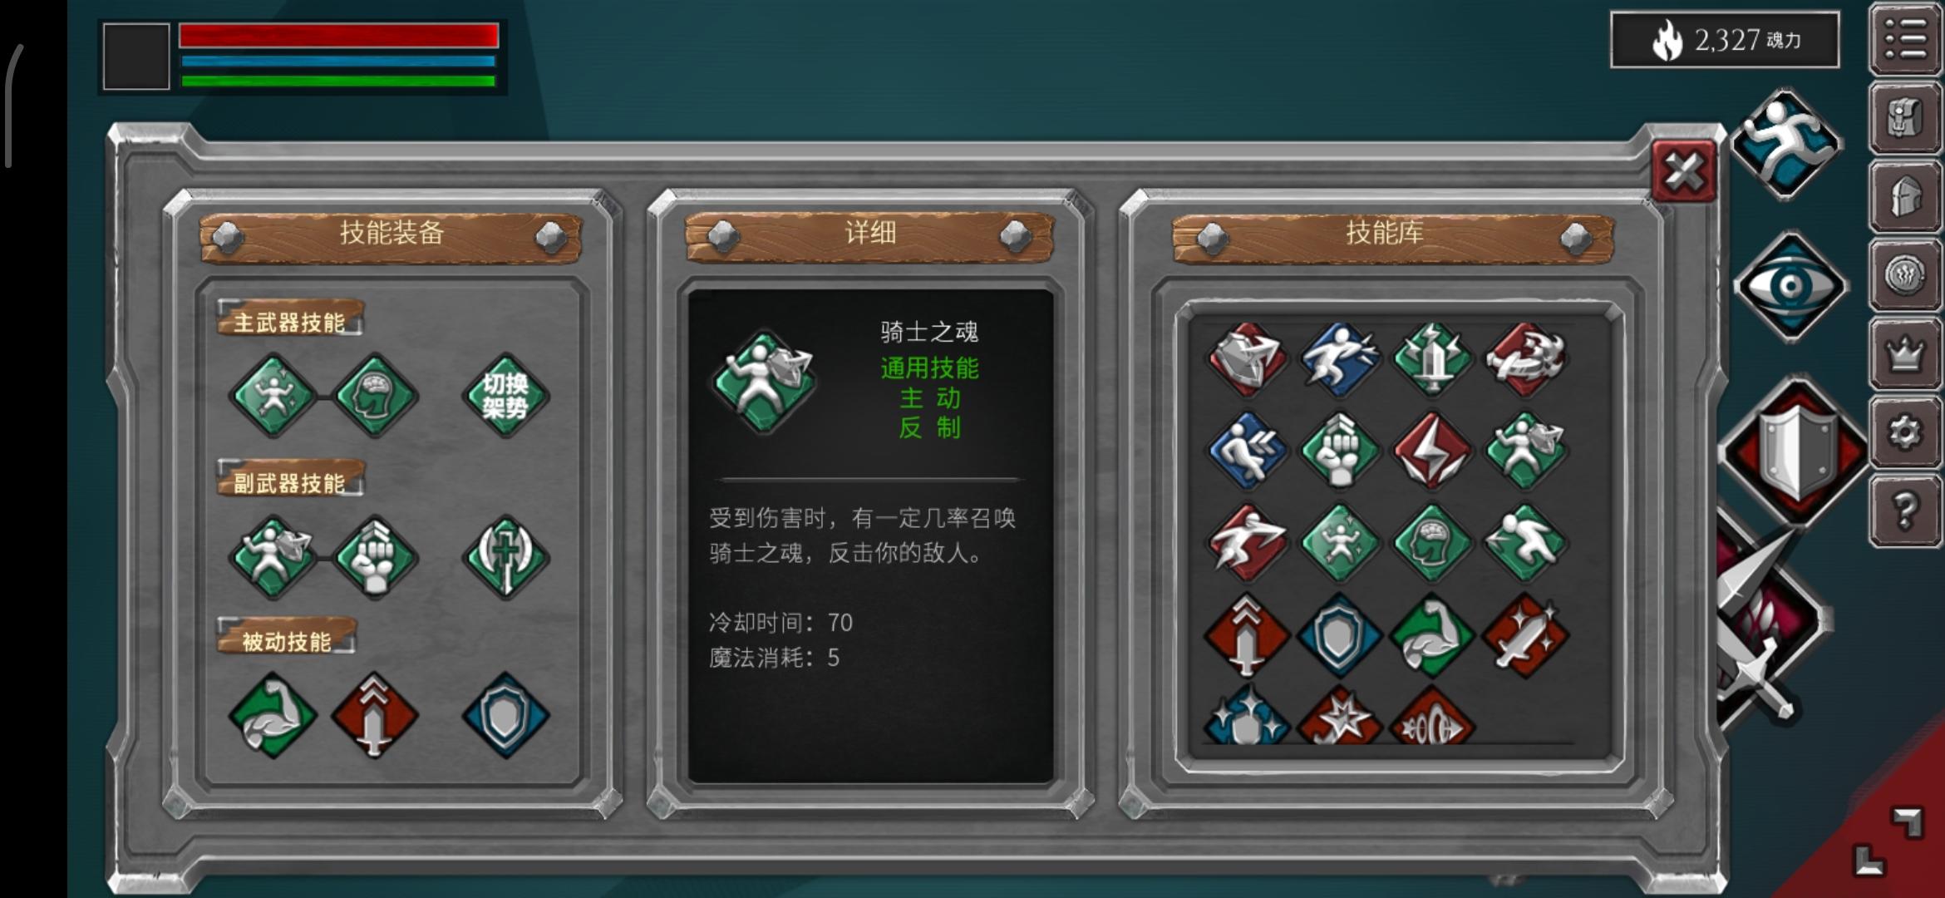Viewport: 1945px width, 898px height.
Task: Click the red health bar
Action: (338, 35)
